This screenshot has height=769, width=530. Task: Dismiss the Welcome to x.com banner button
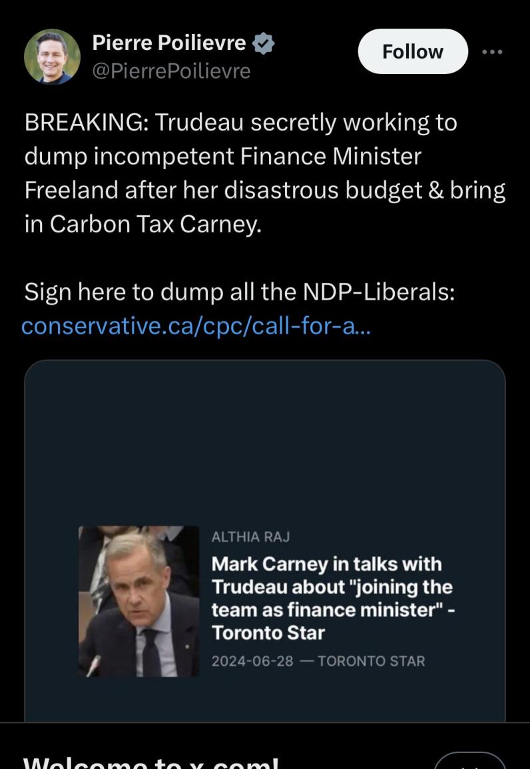(469, 760)
